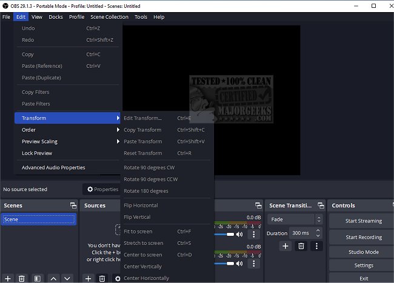Click Start Recording button
Screen dimensions: 394x283
pos(363,237)
